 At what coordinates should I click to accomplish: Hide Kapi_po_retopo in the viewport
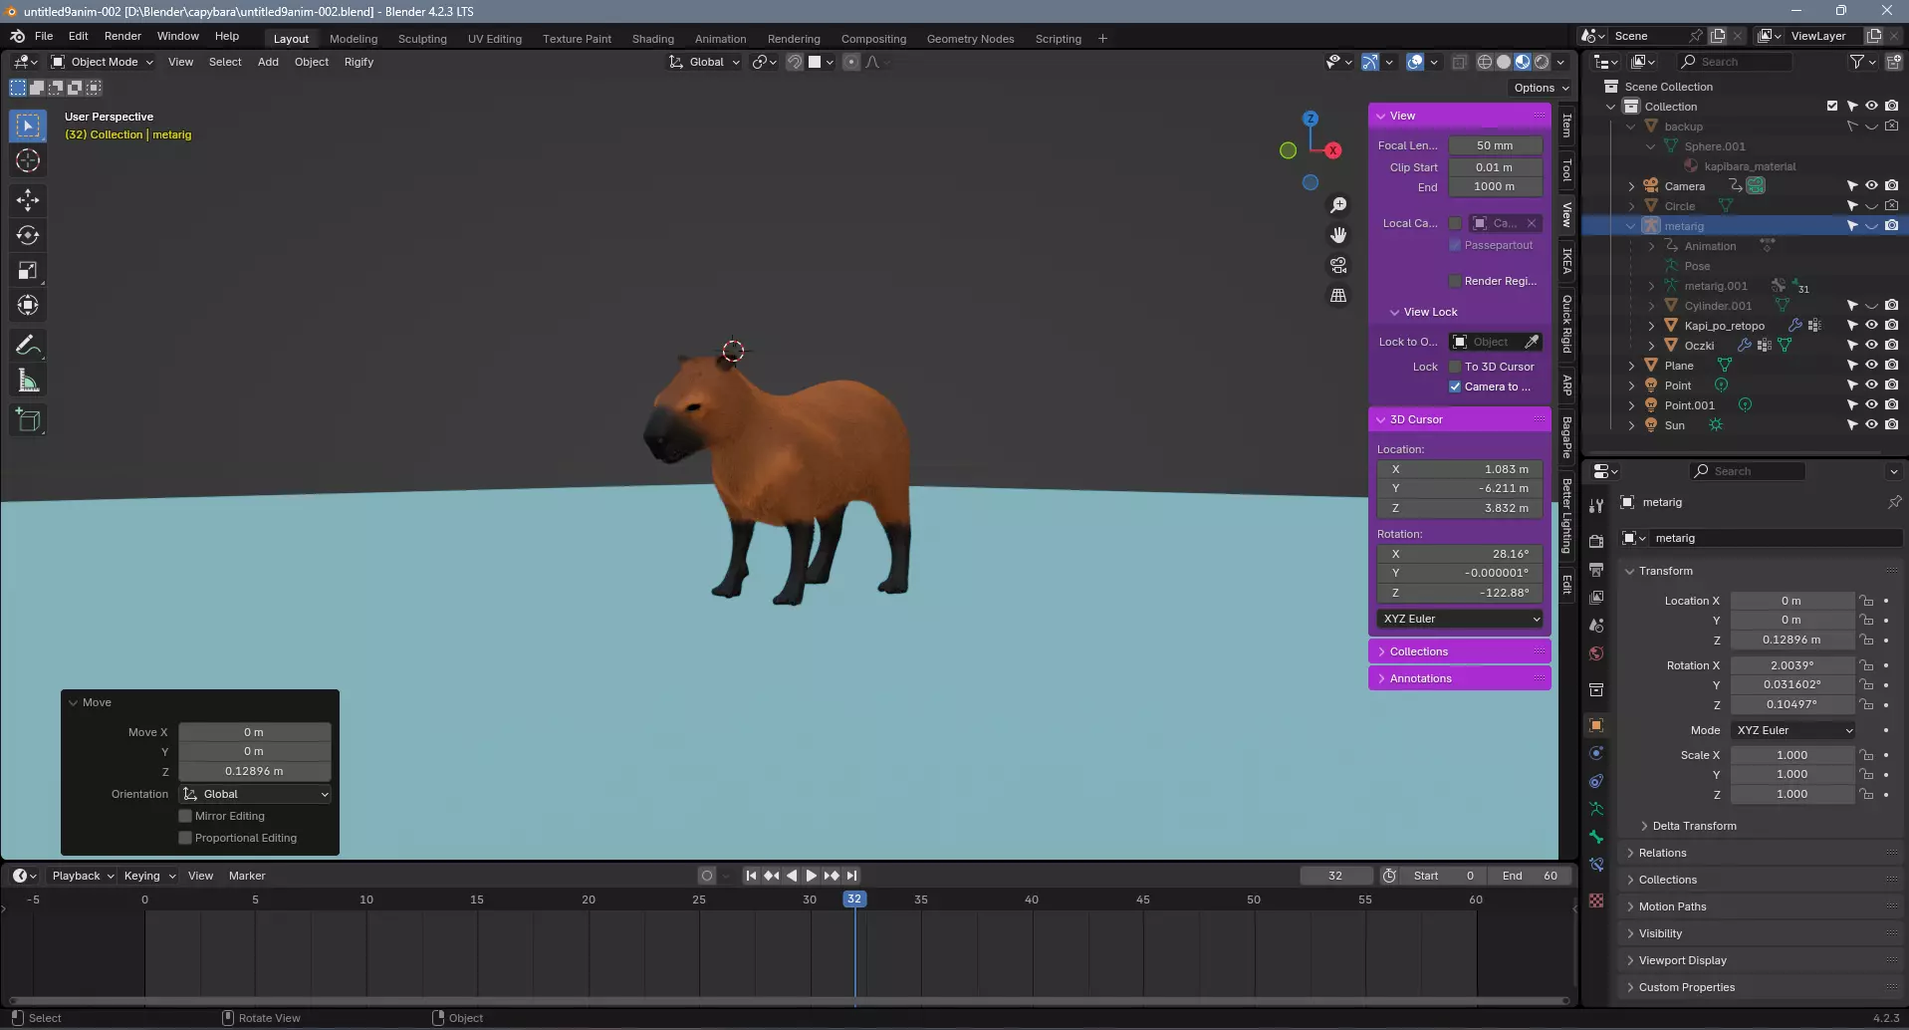pyautogui.click(x=1871, y=325)
